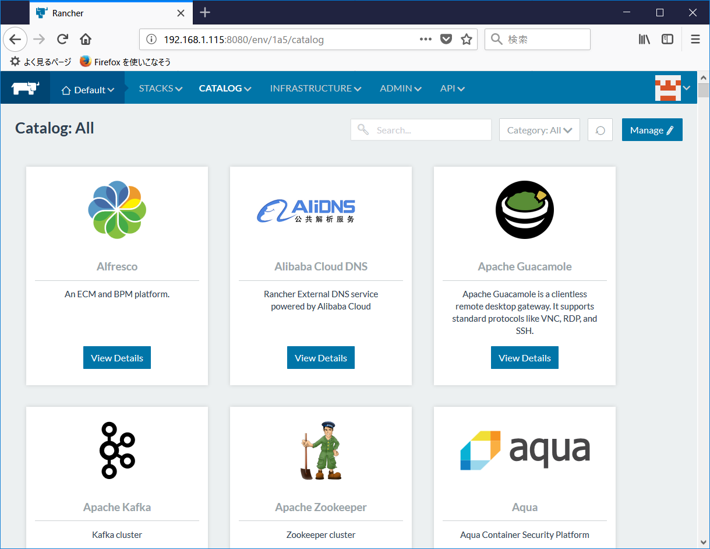Save page to Pocket
710x549 pixels.
(446, 40)
